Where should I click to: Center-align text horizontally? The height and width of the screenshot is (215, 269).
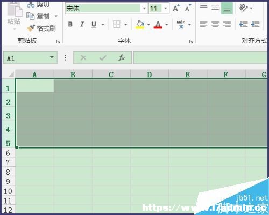click(215, 24)
